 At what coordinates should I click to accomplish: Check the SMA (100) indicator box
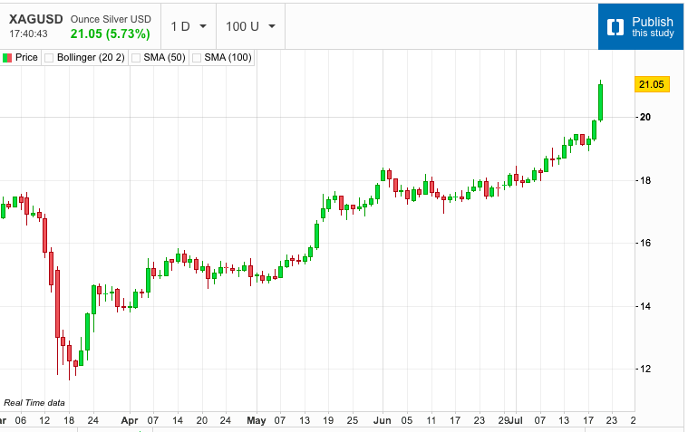coord(197,58)
